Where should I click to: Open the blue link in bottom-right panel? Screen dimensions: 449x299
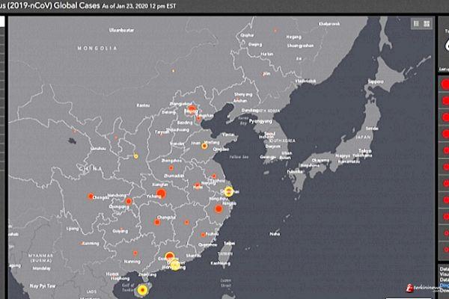445,285
